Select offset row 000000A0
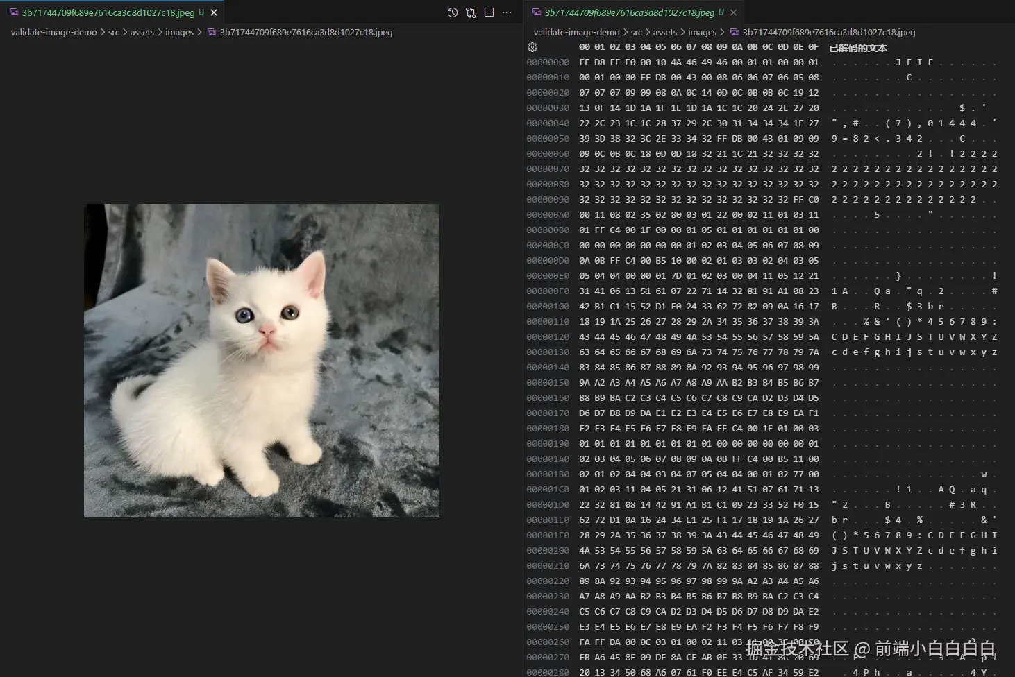This screenshot has height=677, width=1015. click(548, 215)
